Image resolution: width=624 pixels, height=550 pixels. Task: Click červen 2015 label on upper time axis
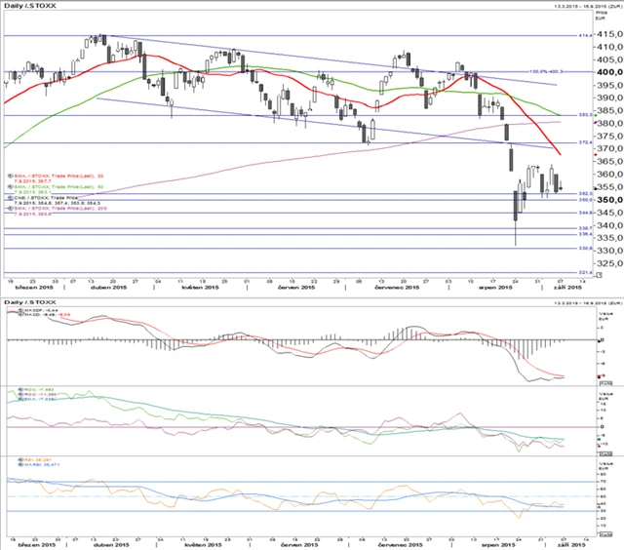click(296, 288)
